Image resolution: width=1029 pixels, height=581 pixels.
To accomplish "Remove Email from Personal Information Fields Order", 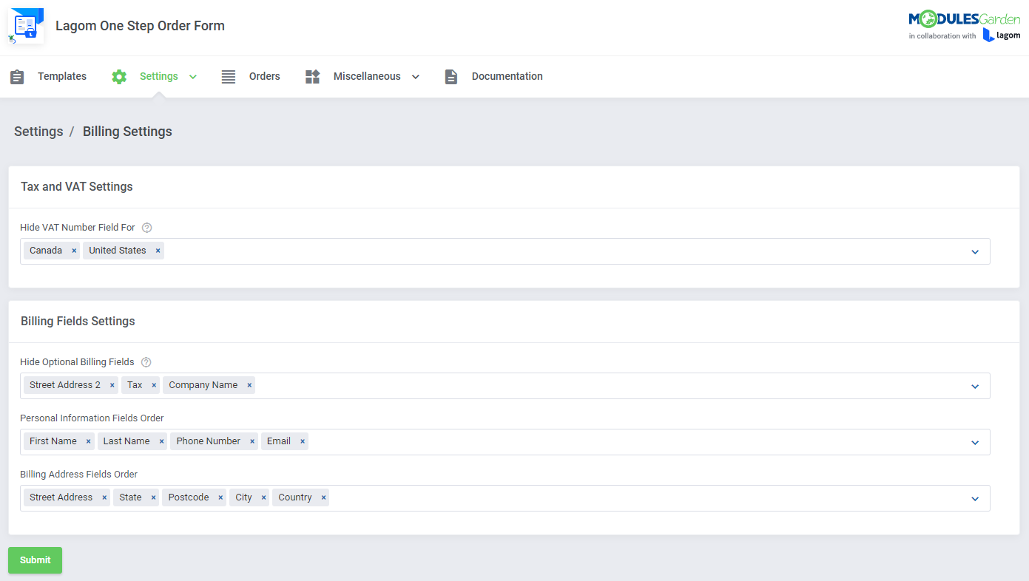I will point(301,441).
